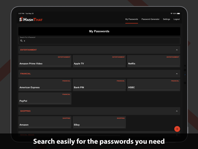The width and height of the screenshot is (198, 149).
Task: Click the Wi-Fi status icon
Action: 171,13
